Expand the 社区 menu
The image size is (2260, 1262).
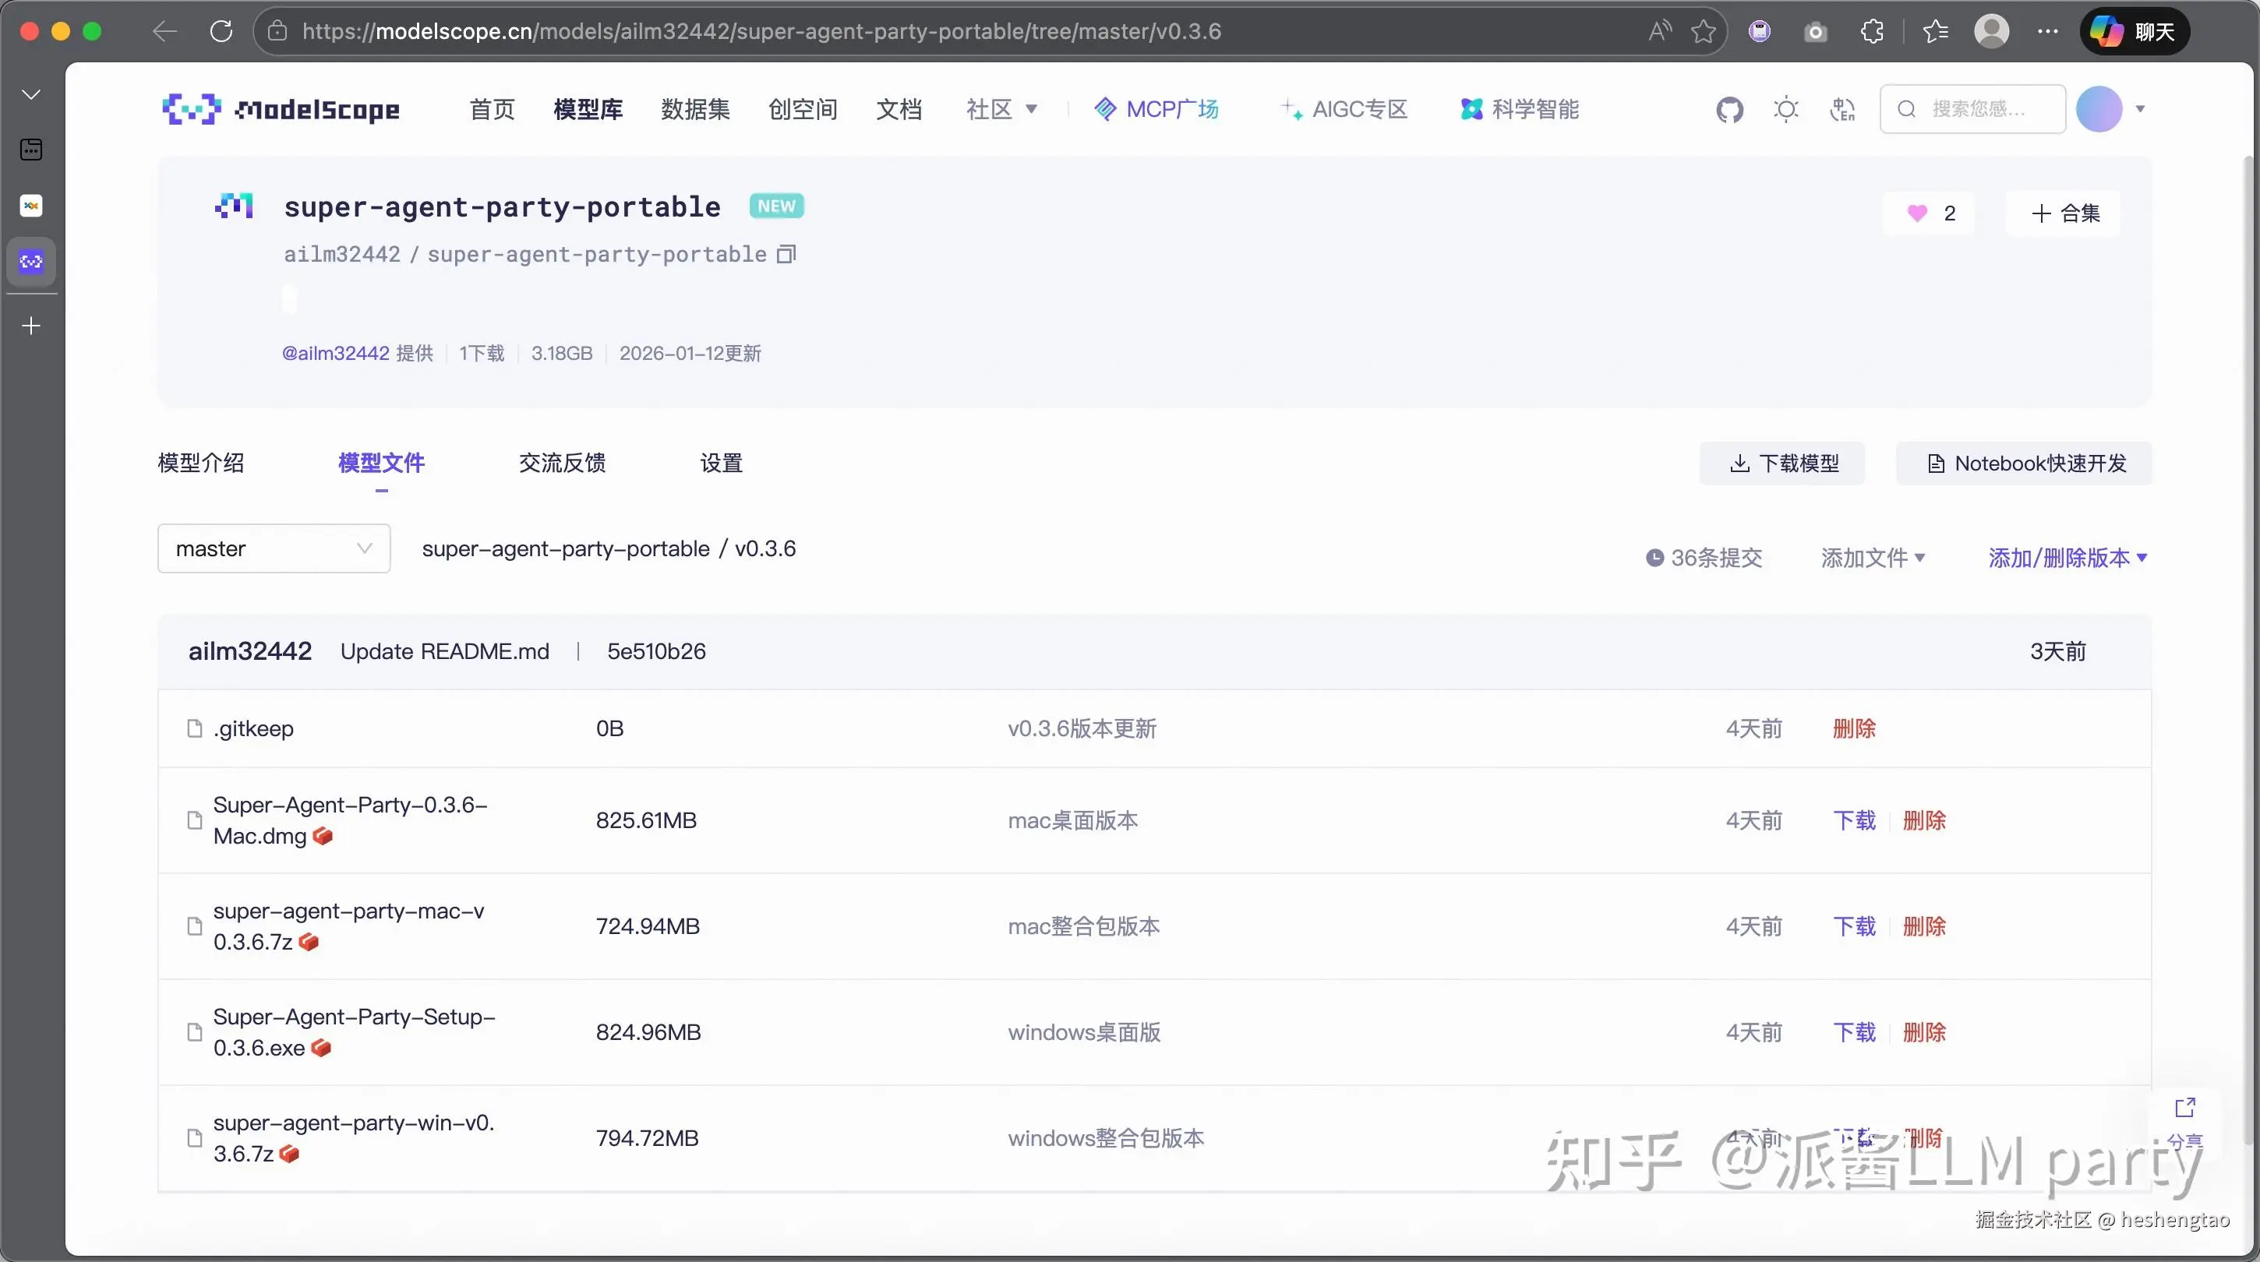pyautogui.click(x=1001, y=110)
